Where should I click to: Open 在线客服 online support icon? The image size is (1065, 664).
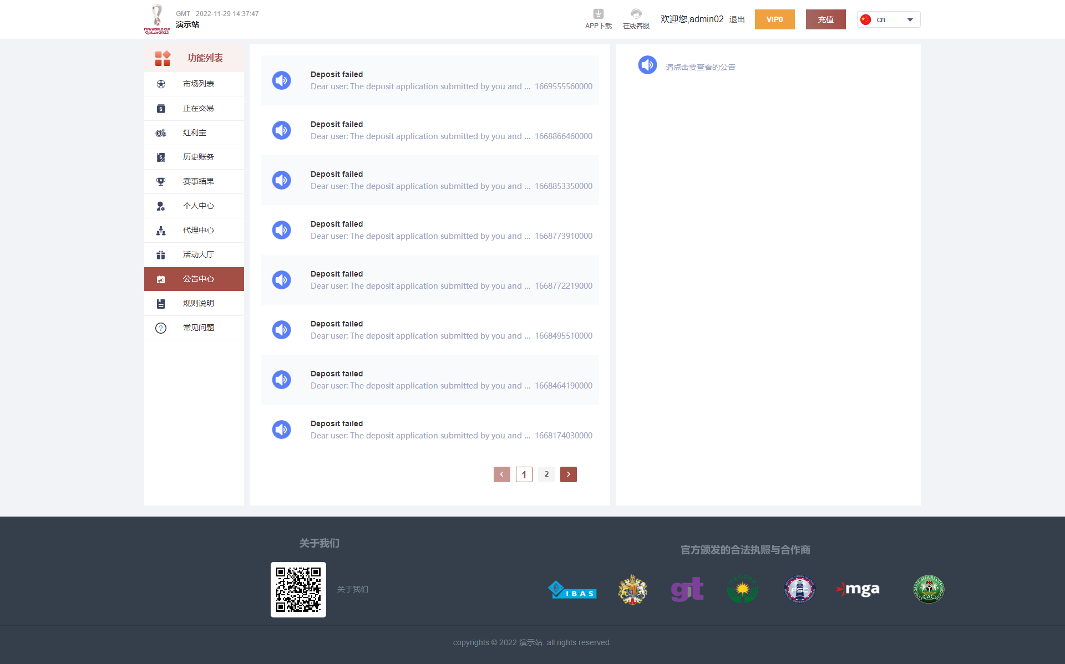pos(636,14)
